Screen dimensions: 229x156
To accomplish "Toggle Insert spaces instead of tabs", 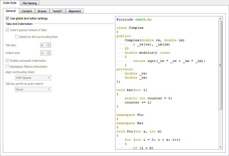I will (x=8, y=30).
